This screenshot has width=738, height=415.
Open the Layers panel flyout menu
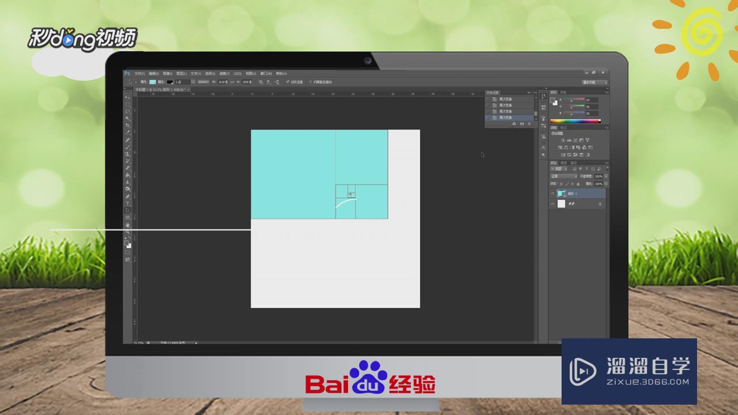pos(608,163)
